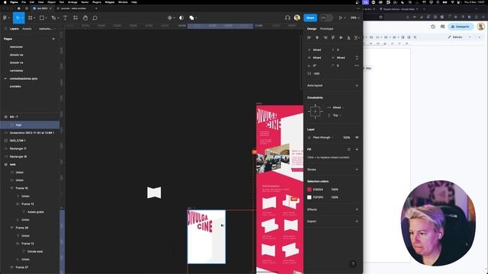Click the Align horizontal centers icon

317,38
